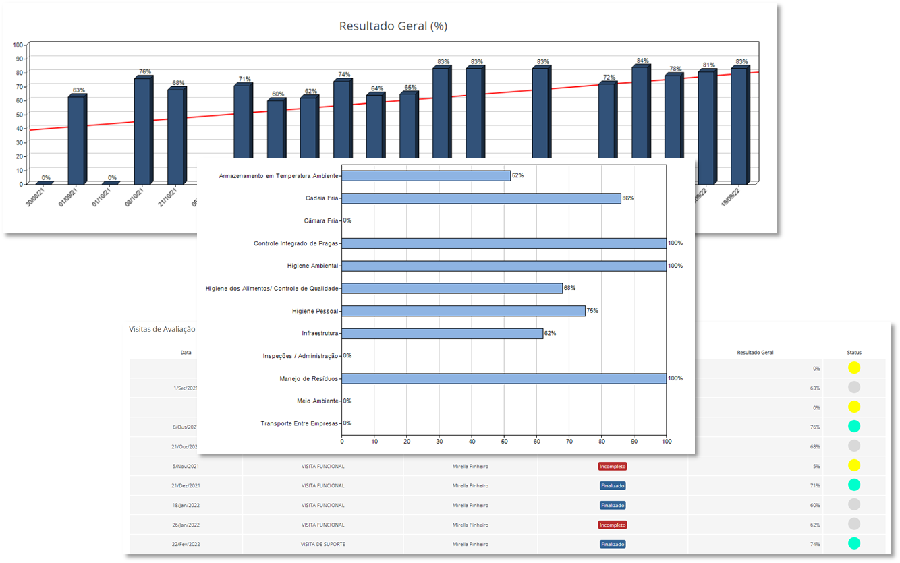Click the 63% bar dated 01/09/21
Image resolution: width=900 pixels, height=563 pixels.
pos(77,140)
